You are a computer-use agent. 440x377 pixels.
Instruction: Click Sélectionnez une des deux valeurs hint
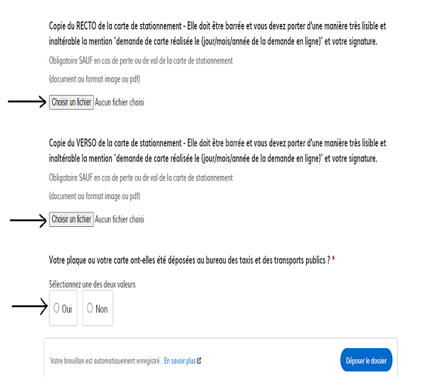[92, 285]
